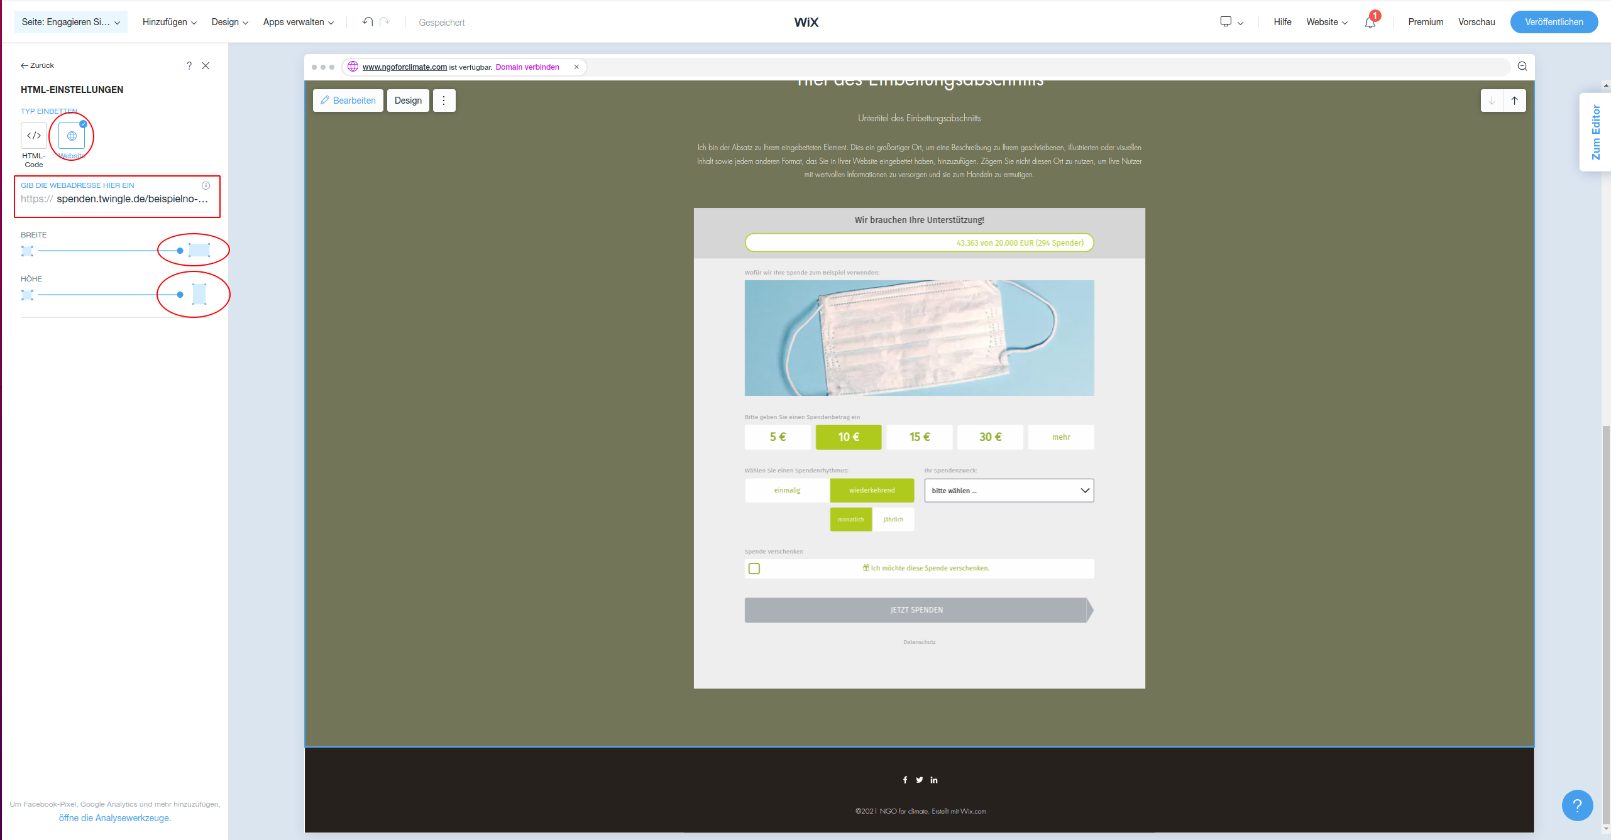Open the device view dropdown chevron
The height and width of the screenshot is (840, 1611).
(x=1240, y=23)
